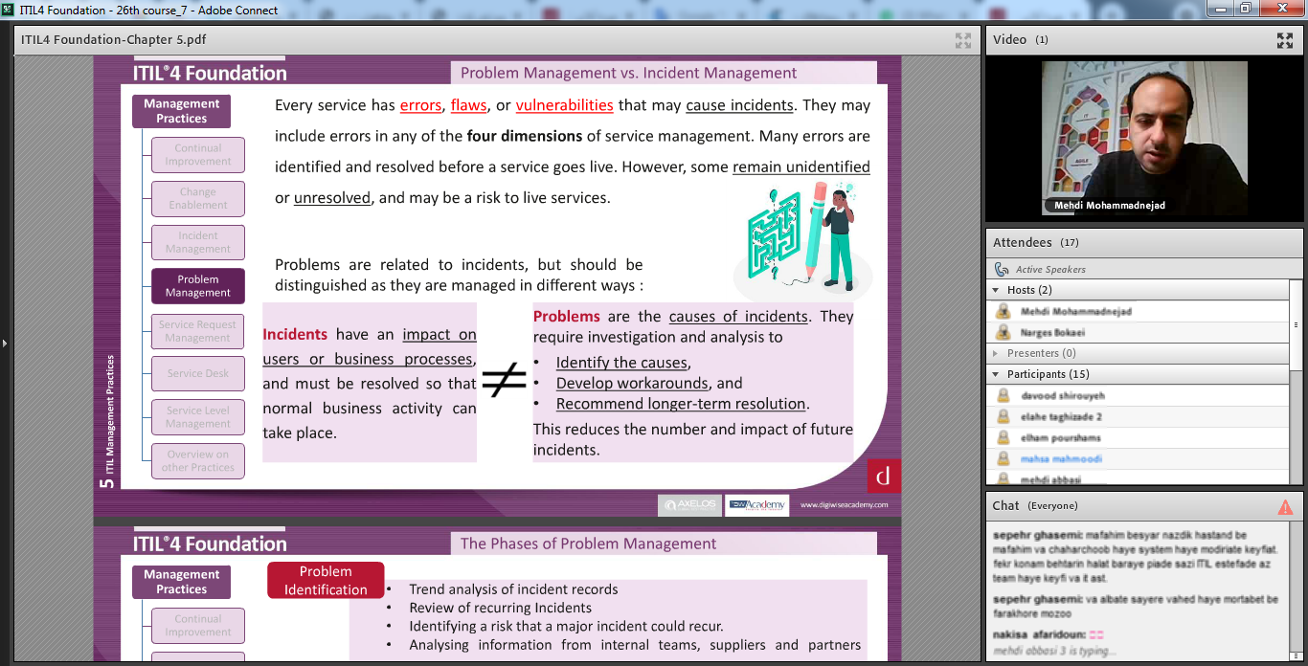The height and width of the screenshot is (666, 1308).
Task: Select Continual Improvement in first slide's practices list
Action: (198, 155)
